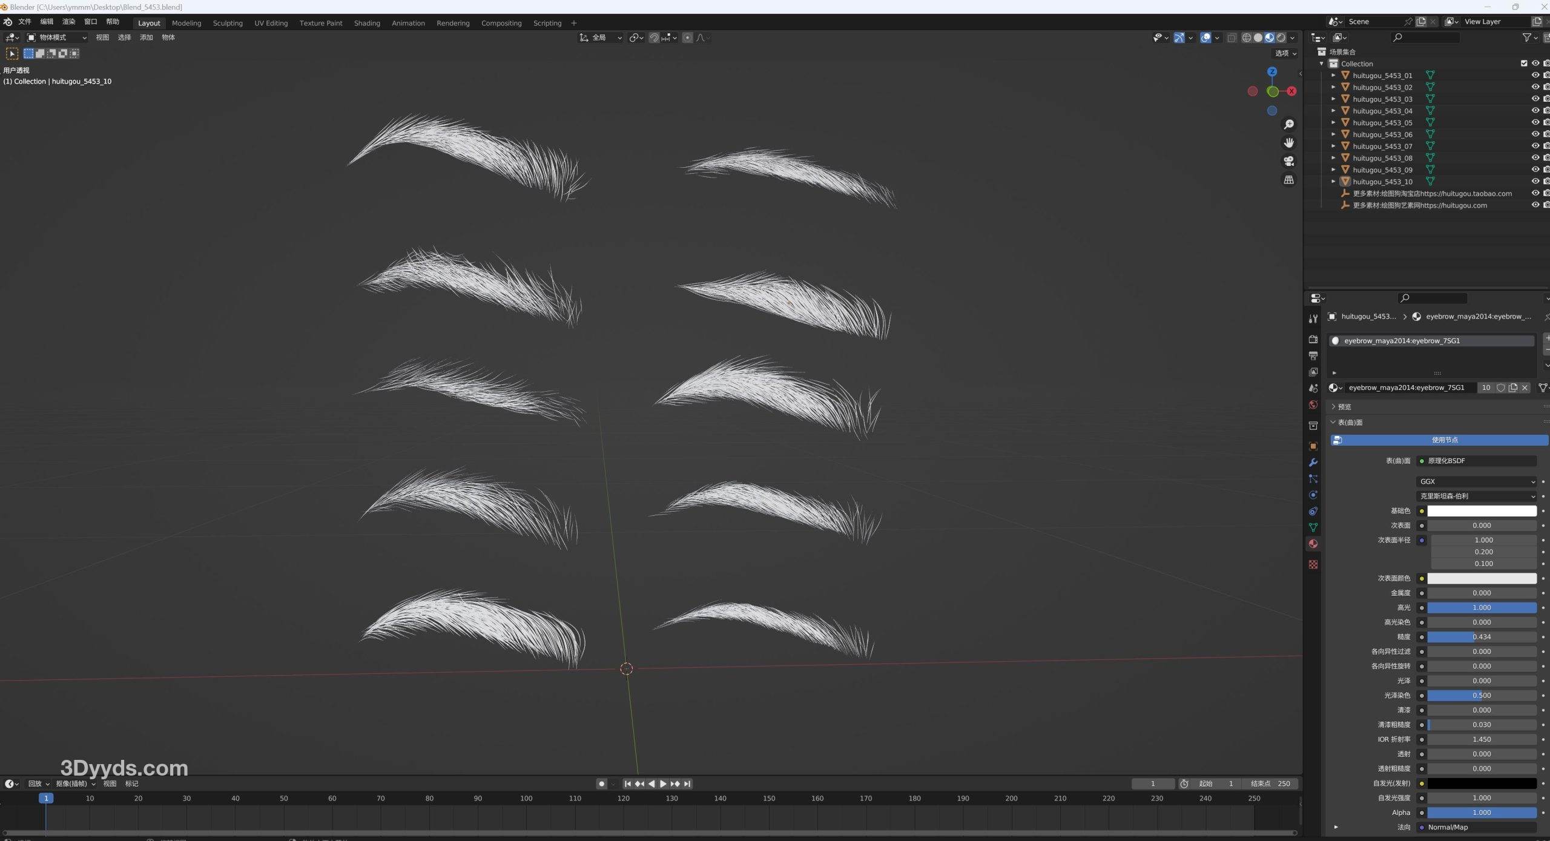
Task: Click the pan view hand icon
Action: coord(1288,143)
